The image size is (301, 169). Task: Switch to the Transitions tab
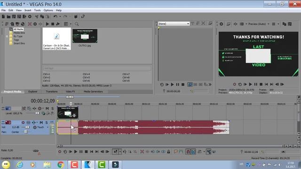click(x=52, y=92)
